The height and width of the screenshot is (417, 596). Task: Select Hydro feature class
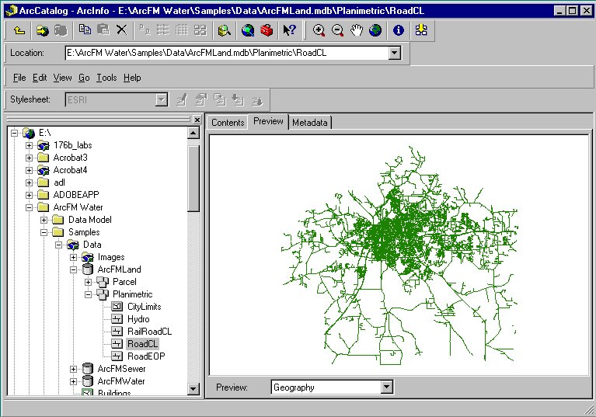point(138,319)
